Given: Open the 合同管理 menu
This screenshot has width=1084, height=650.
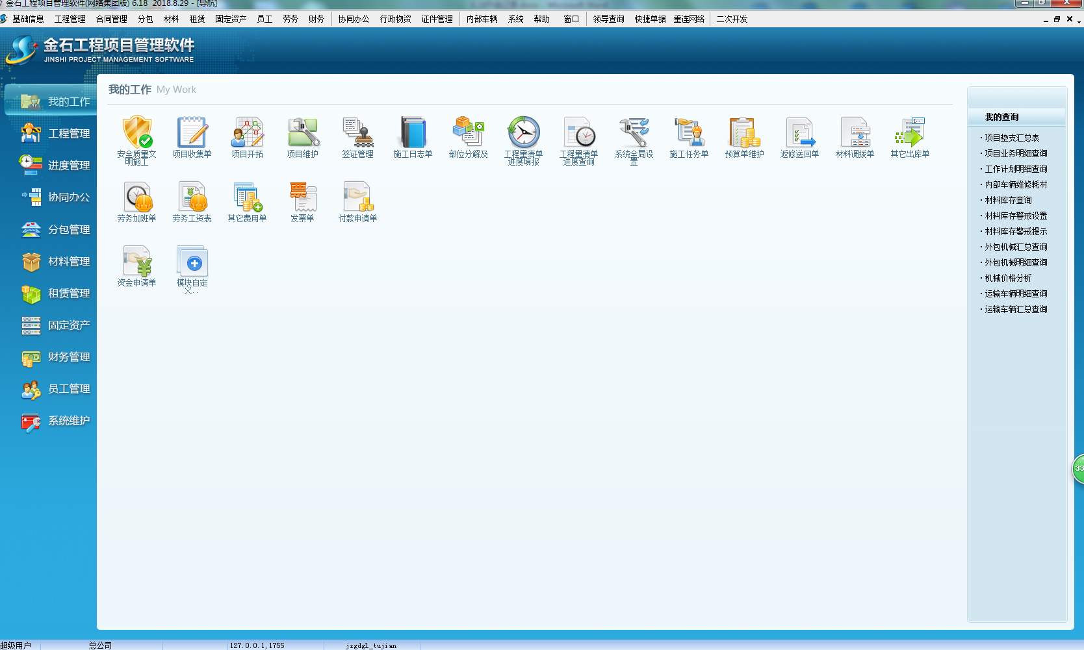Looking at the screenshot, I should [x=111, y=19].
